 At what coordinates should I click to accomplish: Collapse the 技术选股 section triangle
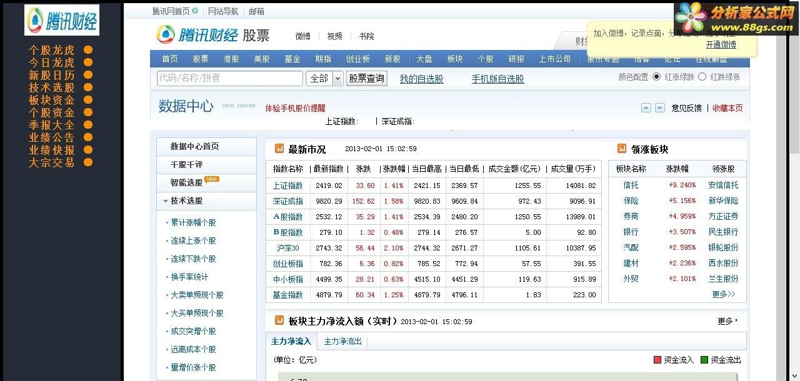pos(166,201)
